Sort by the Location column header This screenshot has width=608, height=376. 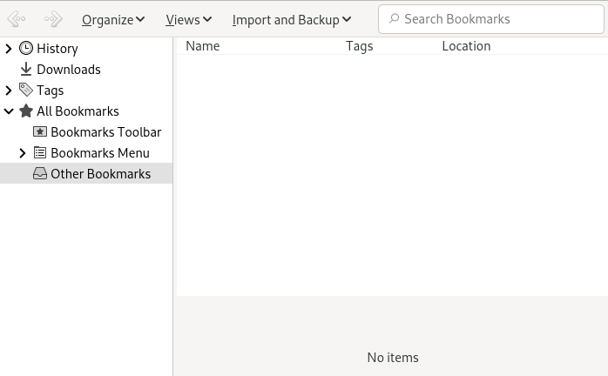pos(466,46)
